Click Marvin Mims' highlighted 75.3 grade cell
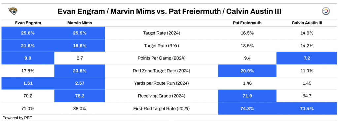The image size is (338, 127). coord(80,96)
